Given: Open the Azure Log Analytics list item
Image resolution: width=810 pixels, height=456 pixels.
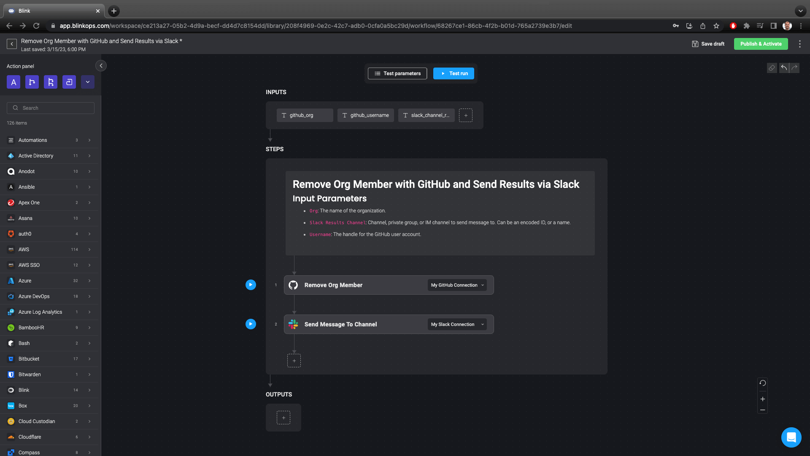Looking at the screenshot, I should point(49,312).
